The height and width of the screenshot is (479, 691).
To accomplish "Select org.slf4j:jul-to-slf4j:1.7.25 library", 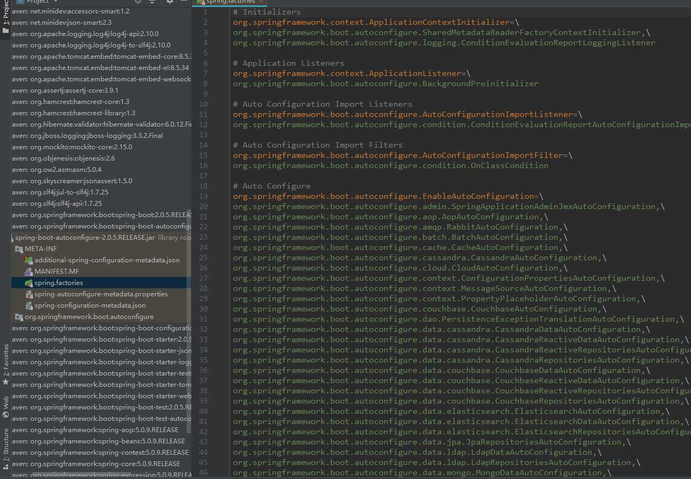I will [60, 192].
